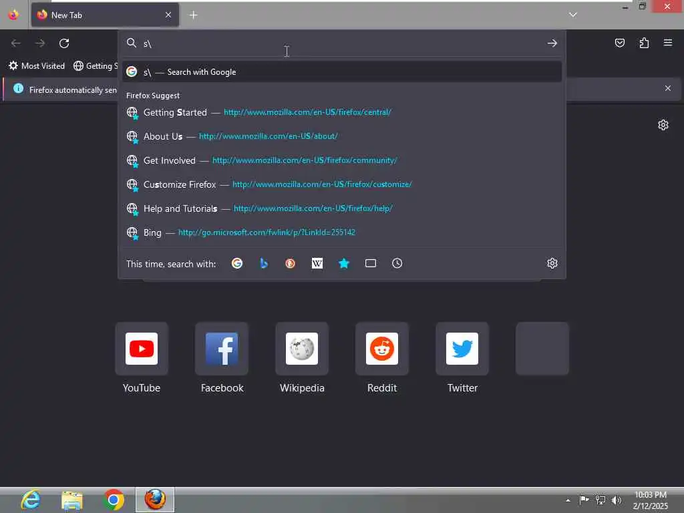Click the taskbar clock showing 10:03 PM

point(650,500)
